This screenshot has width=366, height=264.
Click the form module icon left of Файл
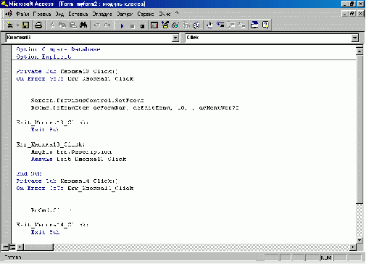tap(9, 14)
